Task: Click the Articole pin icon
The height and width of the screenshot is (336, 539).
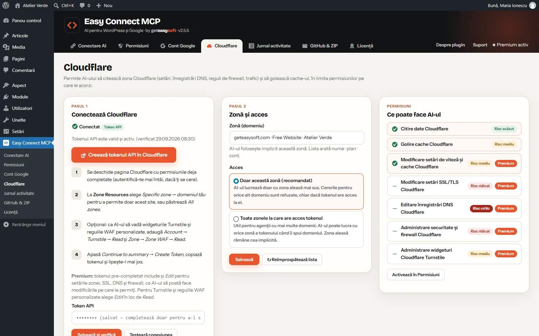Action: click(x=6, y=36)
